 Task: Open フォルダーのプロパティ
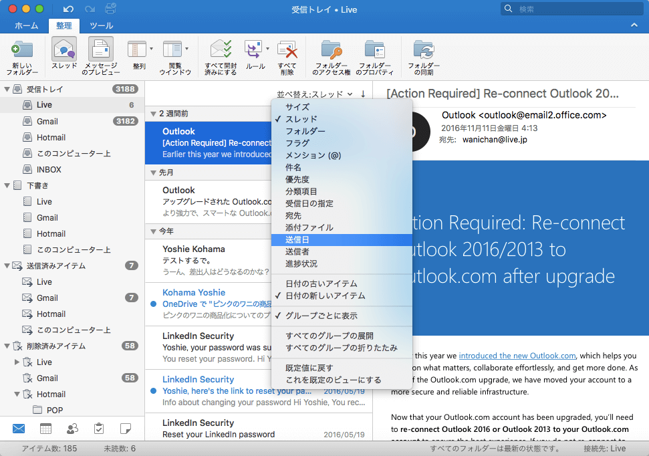pos(374,57)
